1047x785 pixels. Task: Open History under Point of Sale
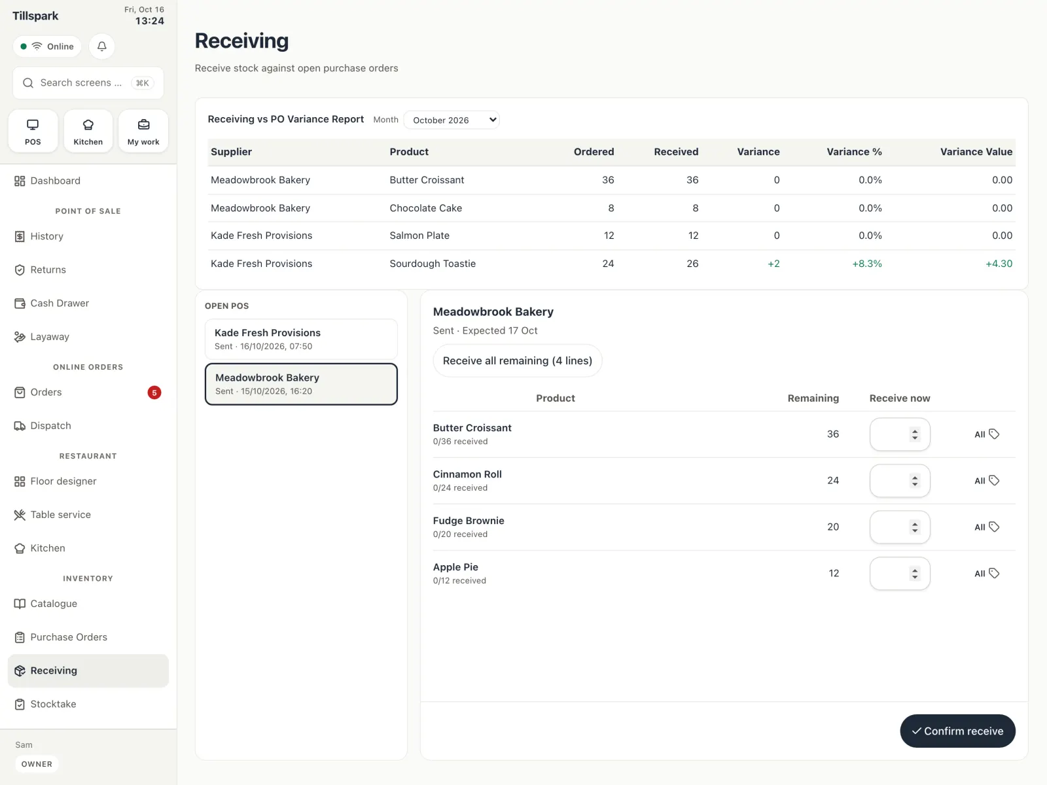[x=88, y=236]
